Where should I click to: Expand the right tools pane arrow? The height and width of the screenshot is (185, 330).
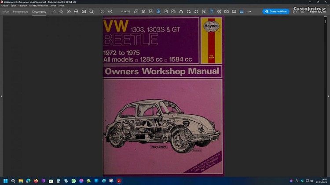point(328,96)
